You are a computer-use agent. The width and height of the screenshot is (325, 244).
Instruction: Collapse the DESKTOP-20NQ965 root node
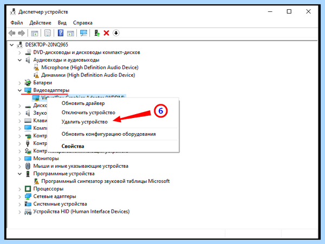click(12, 45)
